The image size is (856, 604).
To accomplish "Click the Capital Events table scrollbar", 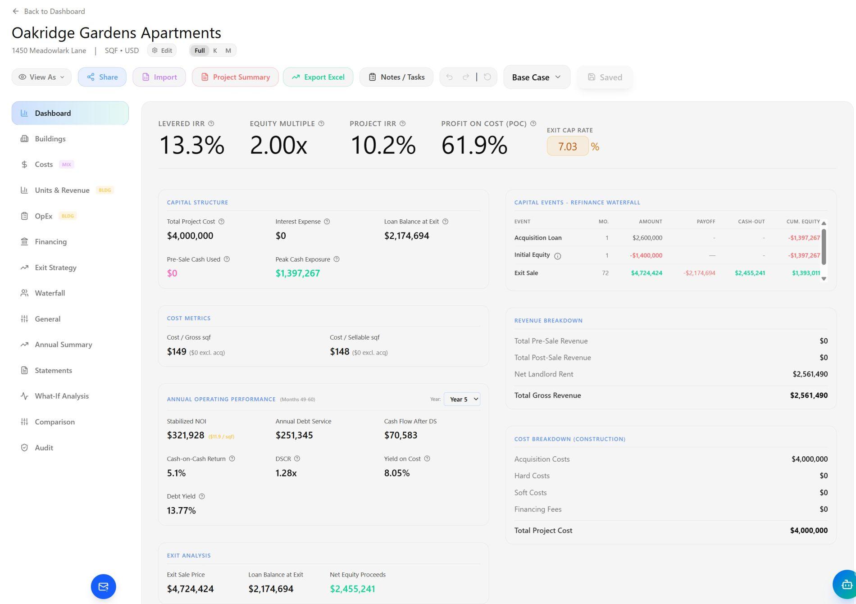I will (x=824, y=246).
